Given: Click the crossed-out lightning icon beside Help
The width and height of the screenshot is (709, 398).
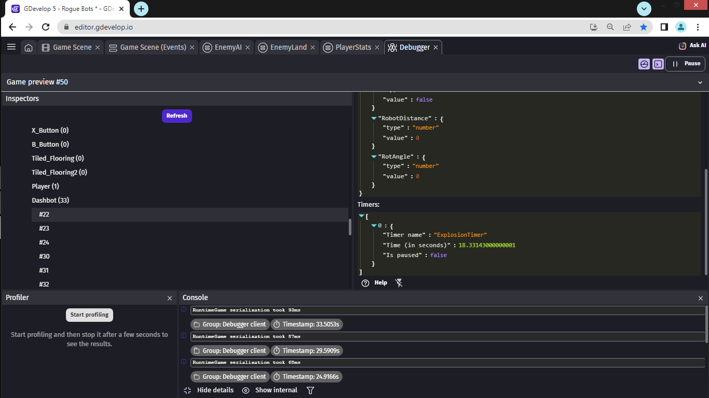Looking at the screenshot, I should coord(399,282).
